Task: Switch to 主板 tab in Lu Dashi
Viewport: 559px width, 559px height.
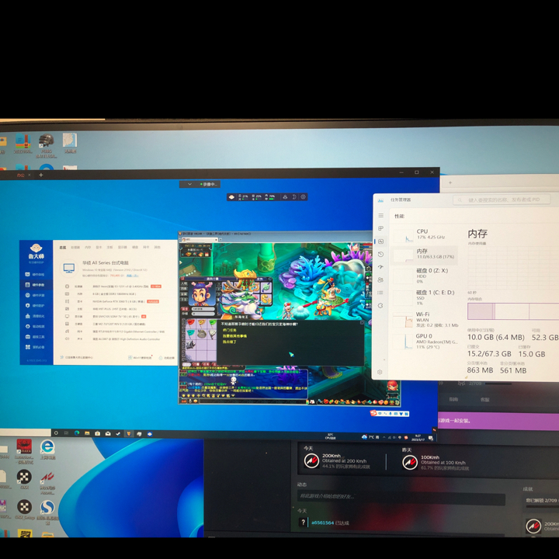Action: click(109, 247)
